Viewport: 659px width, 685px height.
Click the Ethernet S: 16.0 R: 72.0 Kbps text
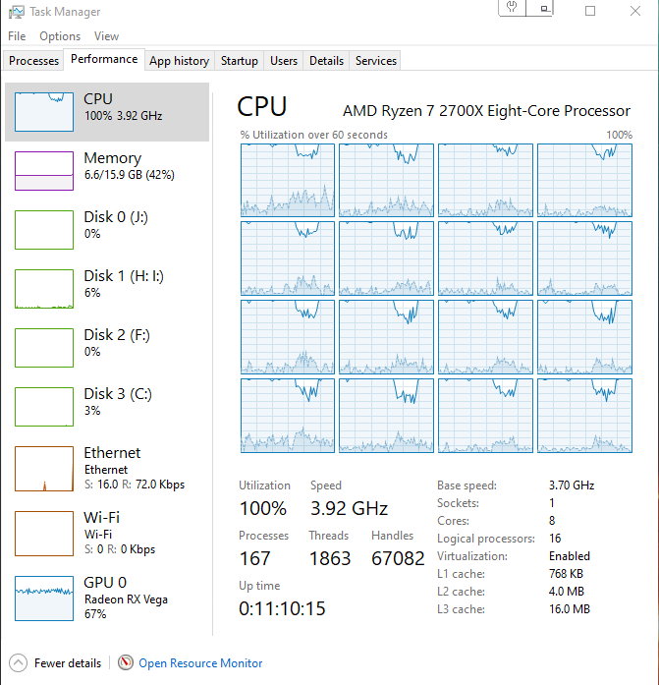(135, 485)
